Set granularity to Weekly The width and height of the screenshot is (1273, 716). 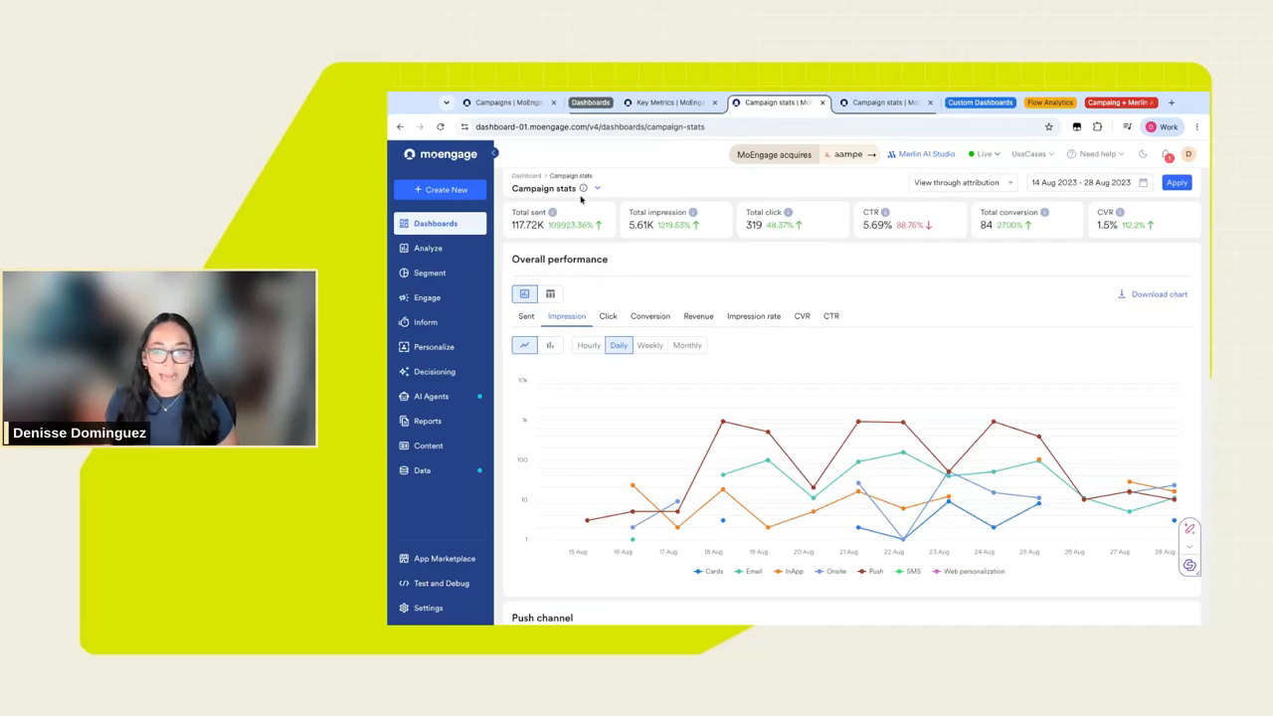coord(649,345)
